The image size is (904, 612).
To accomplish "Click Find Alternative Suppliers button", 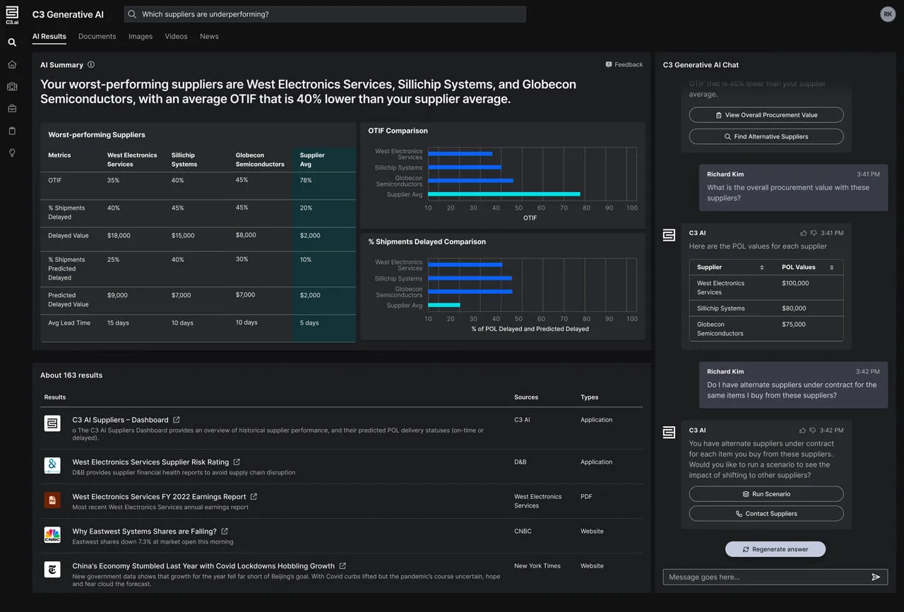I will [766, 137].
